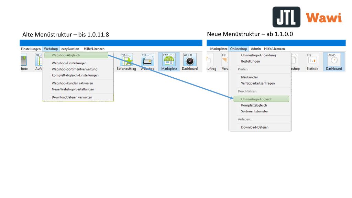Image resolution: width=352 pixels, height=198 pixels.
Task: Open Marktplätze menu in new menu bar
Action: pyautogui.click(x=218, y=49)
